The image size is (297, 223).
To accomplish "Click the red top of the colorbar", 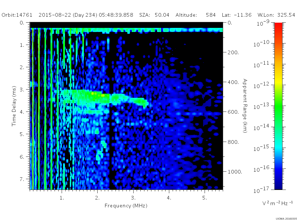I will click(278, 26).
